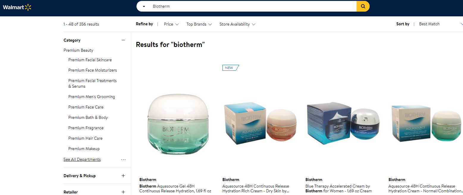Click the three-dots icon beside See All Departments

pyautogui.click(x=123, y=160)
